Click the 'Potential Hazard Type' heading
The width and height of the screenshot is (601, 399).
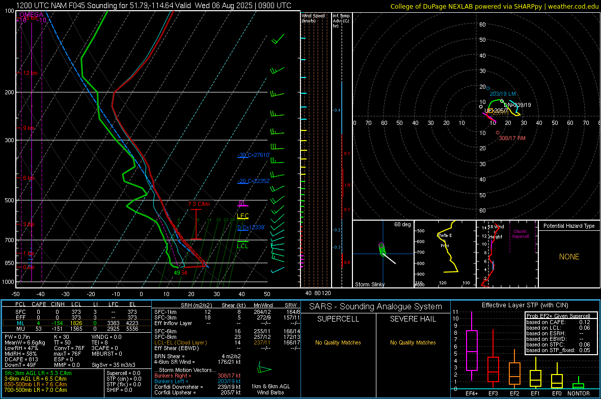point(569,226)
